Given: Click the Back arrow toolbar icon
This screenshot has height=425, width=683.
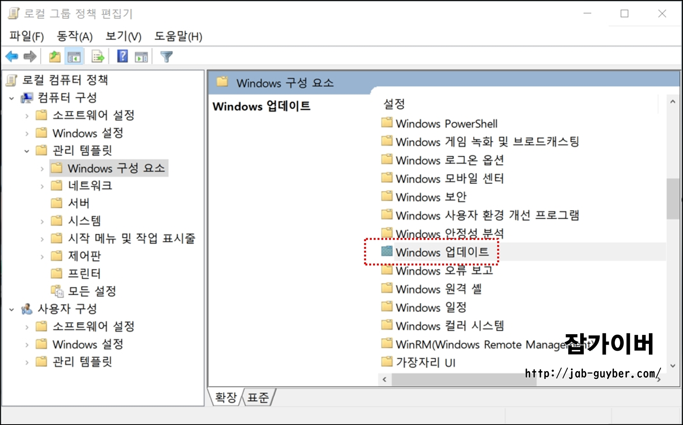Looking at the screenshot, I should point(12,57).
